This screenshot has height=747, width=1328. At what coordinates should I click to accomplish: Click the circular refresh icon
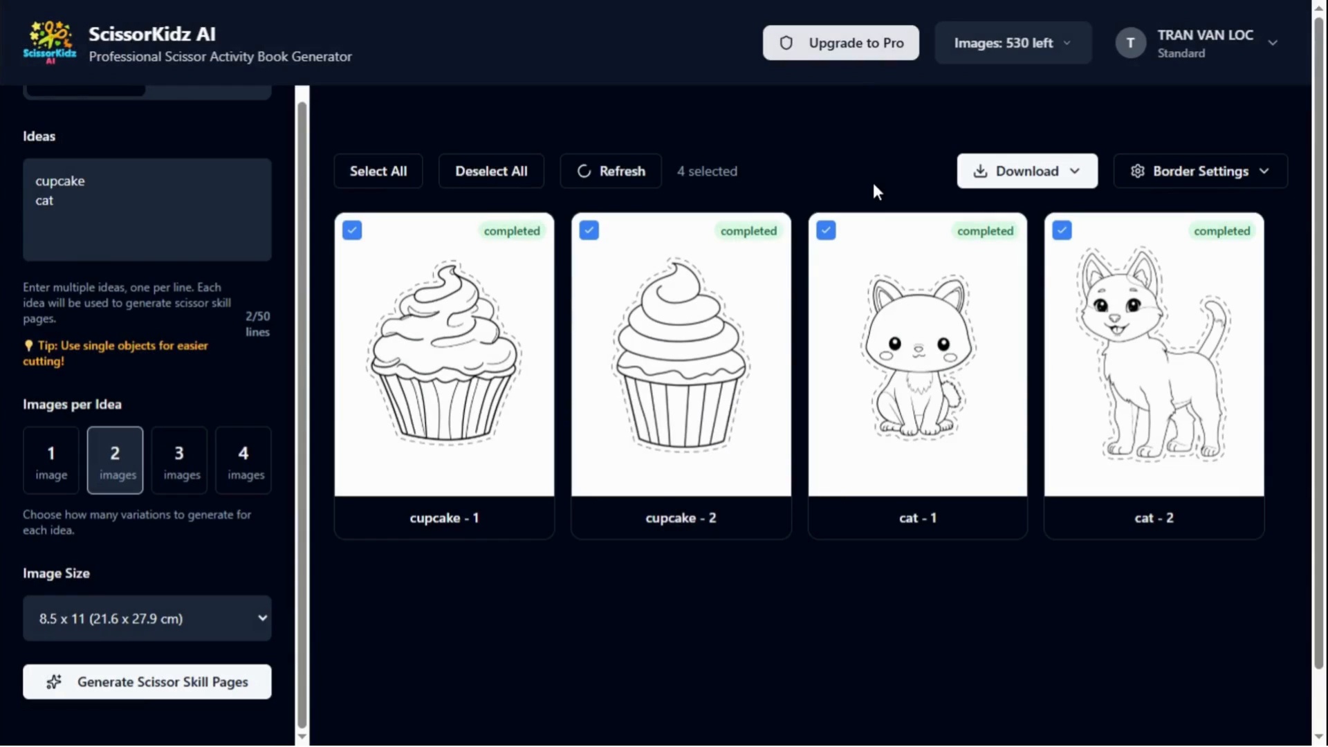584,171
